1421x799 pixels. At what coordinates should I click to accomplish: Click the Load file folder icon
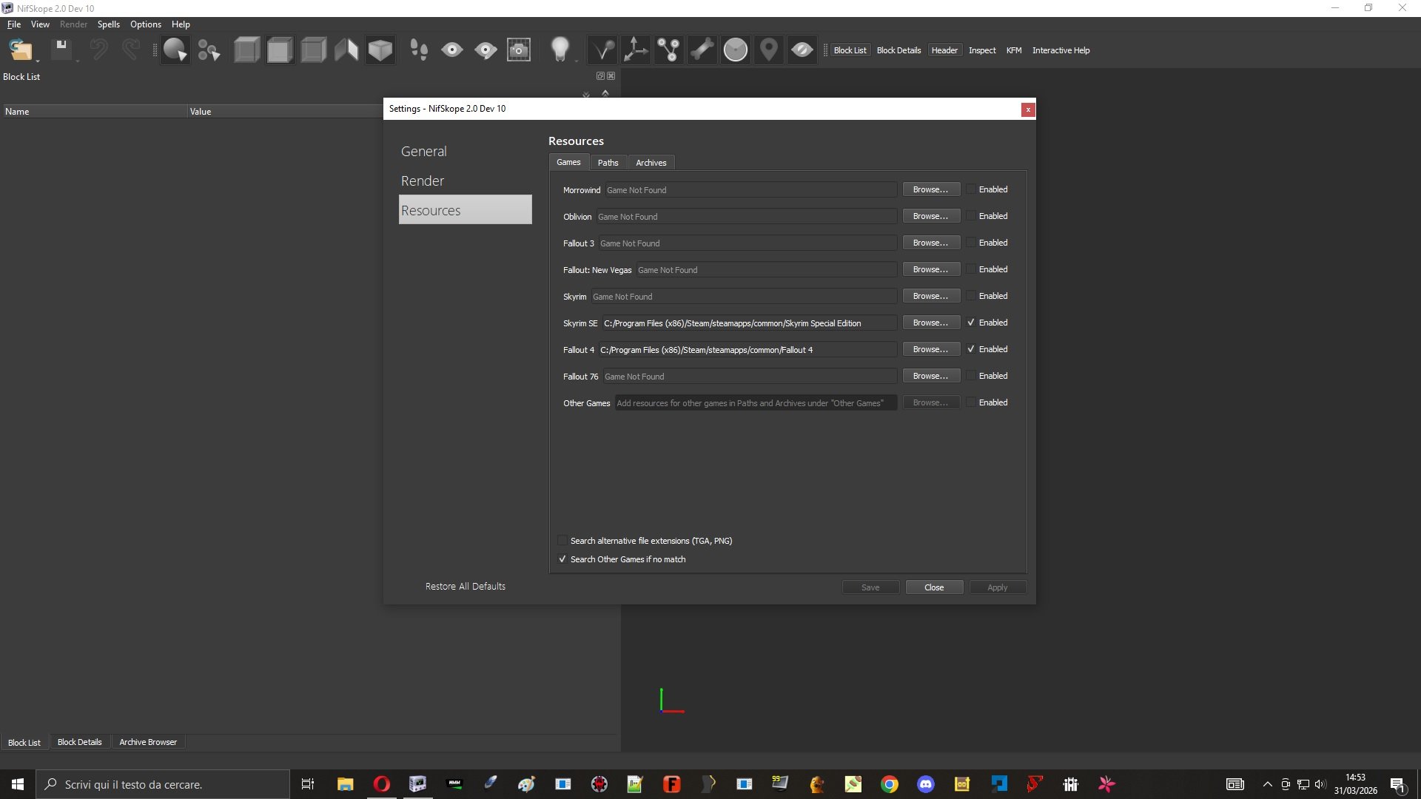click(x=20, y=50)
